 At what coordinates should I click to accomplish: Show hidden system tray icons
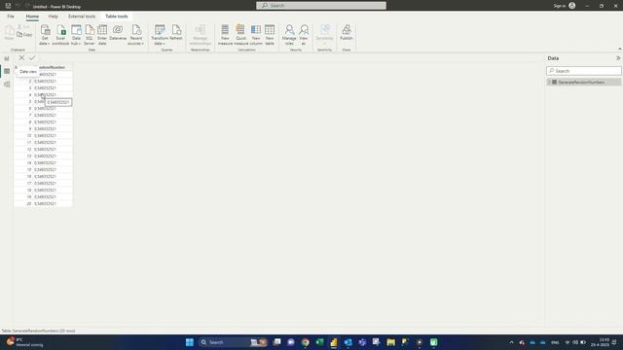[x=511, y=342]
